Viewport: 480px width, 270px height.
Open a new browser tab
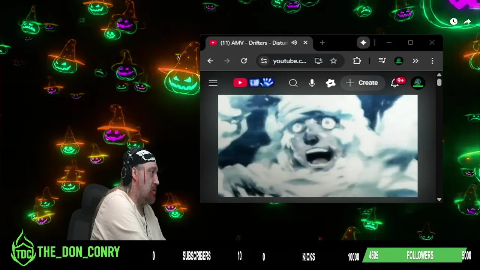pos(322,43)
